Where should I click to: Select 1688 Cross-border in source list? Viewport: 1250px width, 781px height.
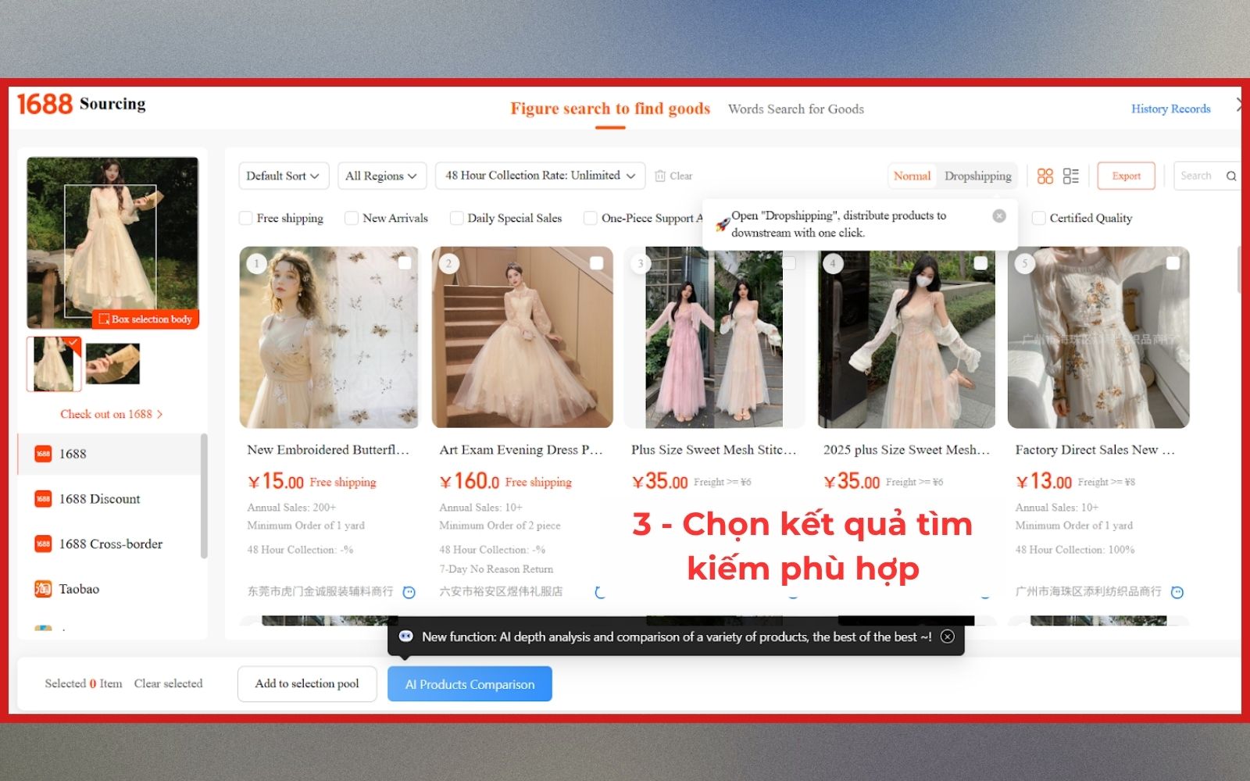(x=109, y=544)
